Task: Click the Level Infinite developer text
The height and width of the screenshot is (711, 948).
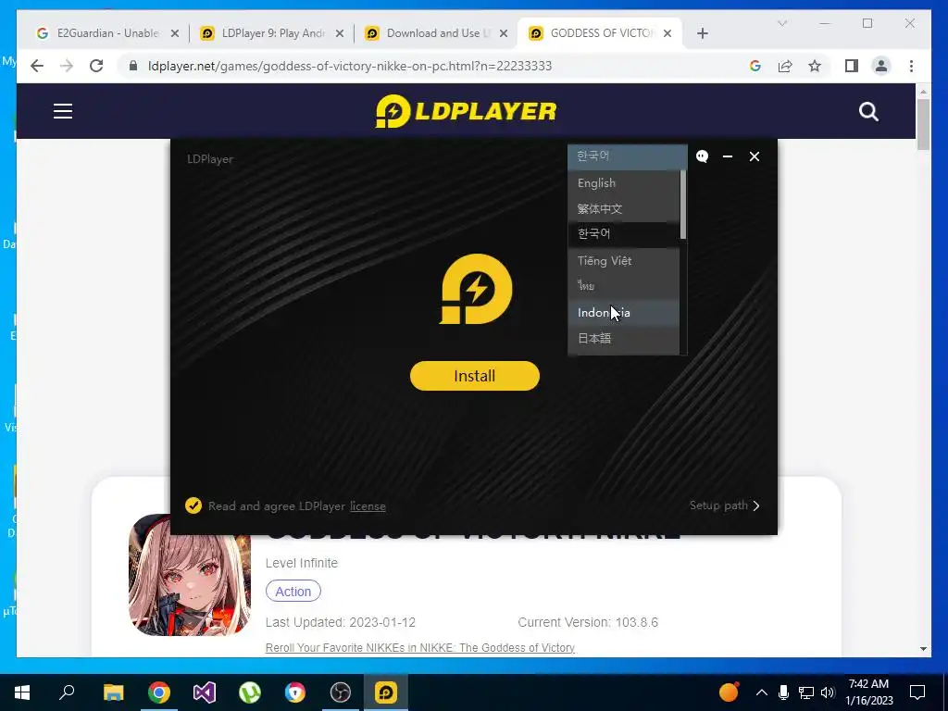Action: (302, 563)
